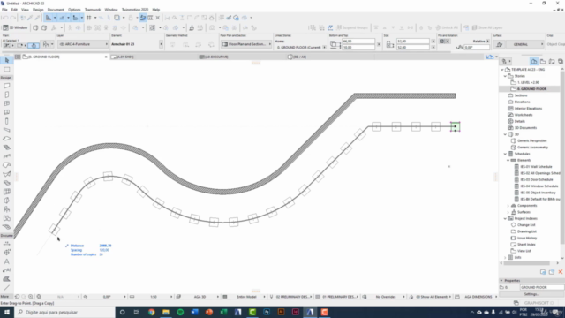Click the Suspend Groups button
This screenshot has height=318, width=565.
352,27
